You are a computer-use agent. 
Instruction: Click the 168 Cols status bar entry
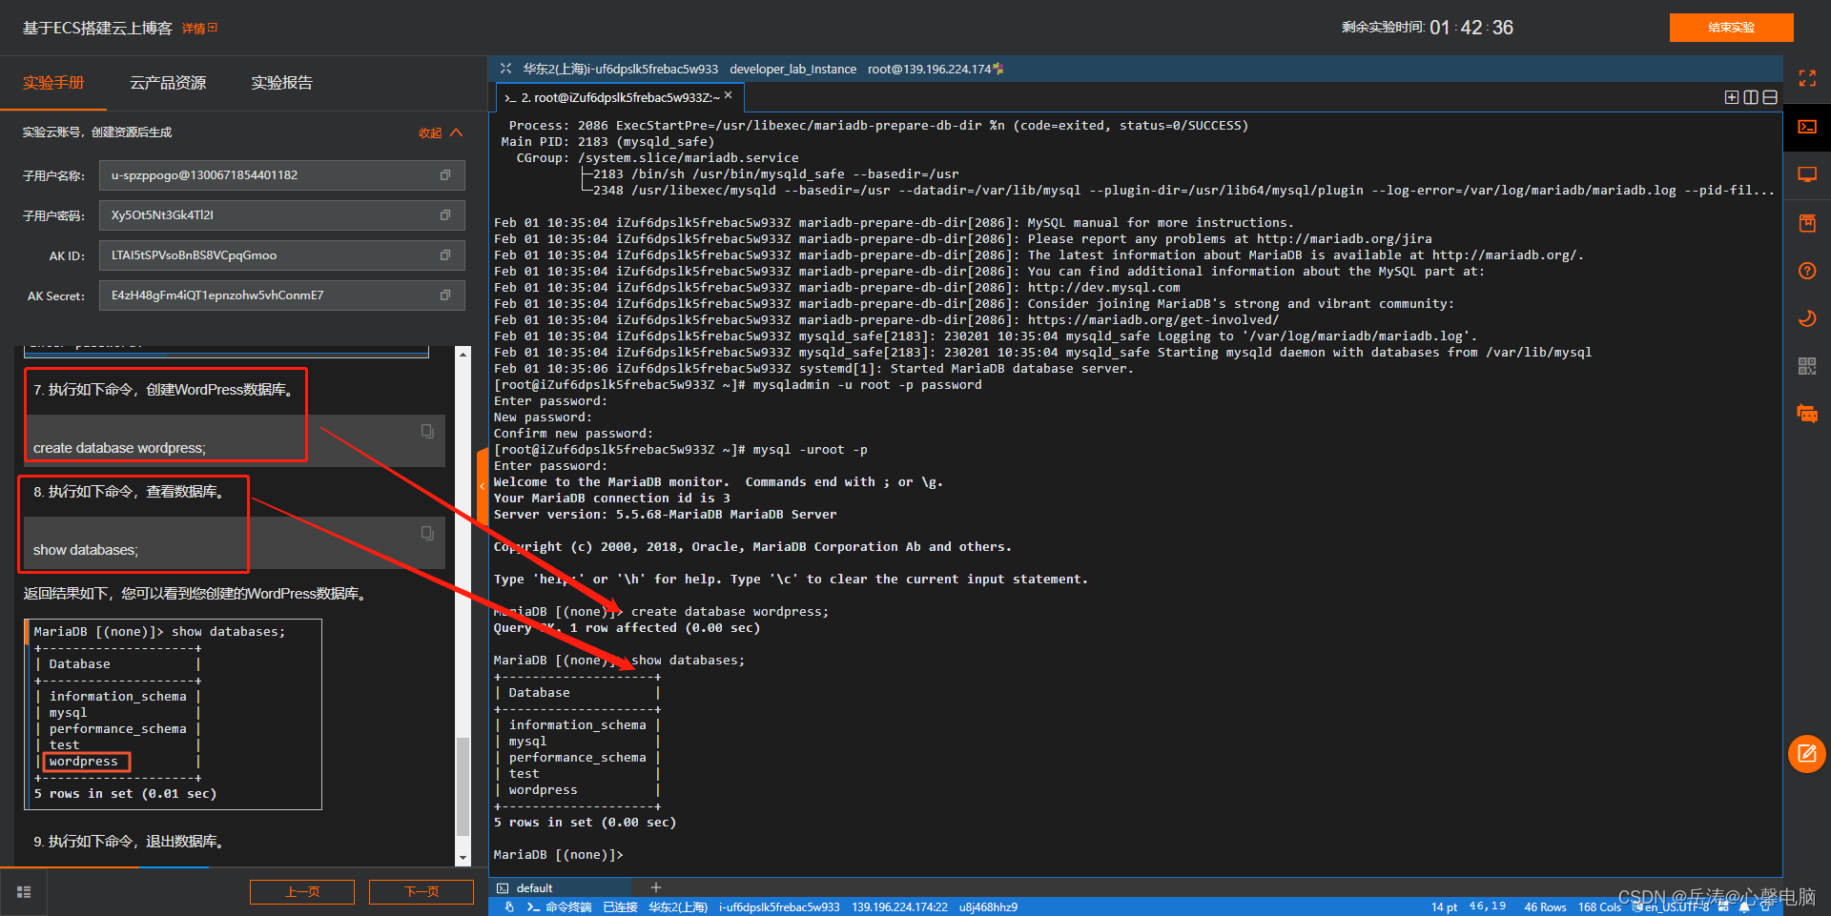click(1599, 907)
